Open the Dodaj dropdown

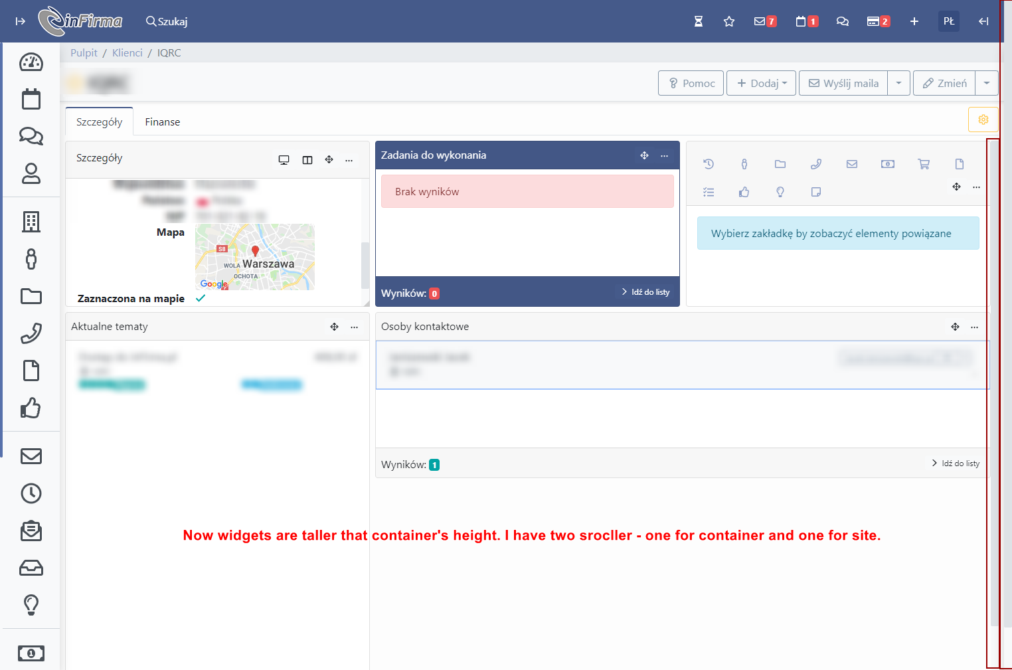coord(761,83)
